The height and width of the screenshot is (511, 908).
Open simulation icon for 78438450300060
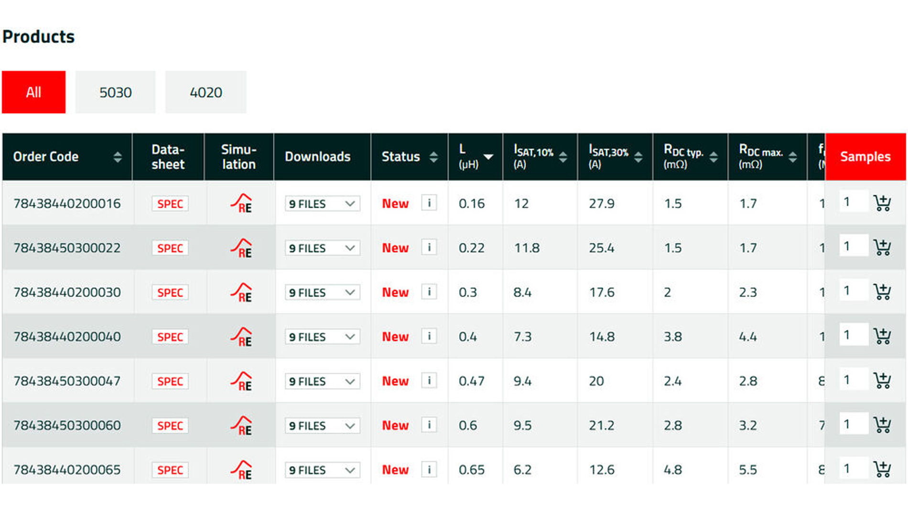[x=241, y=426]
